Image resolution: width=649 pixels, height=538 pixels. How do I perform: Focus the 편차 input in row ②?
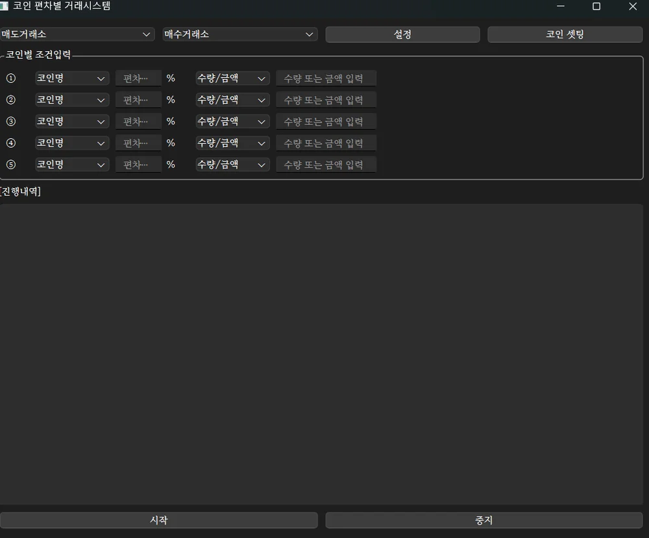click(138, 100)
